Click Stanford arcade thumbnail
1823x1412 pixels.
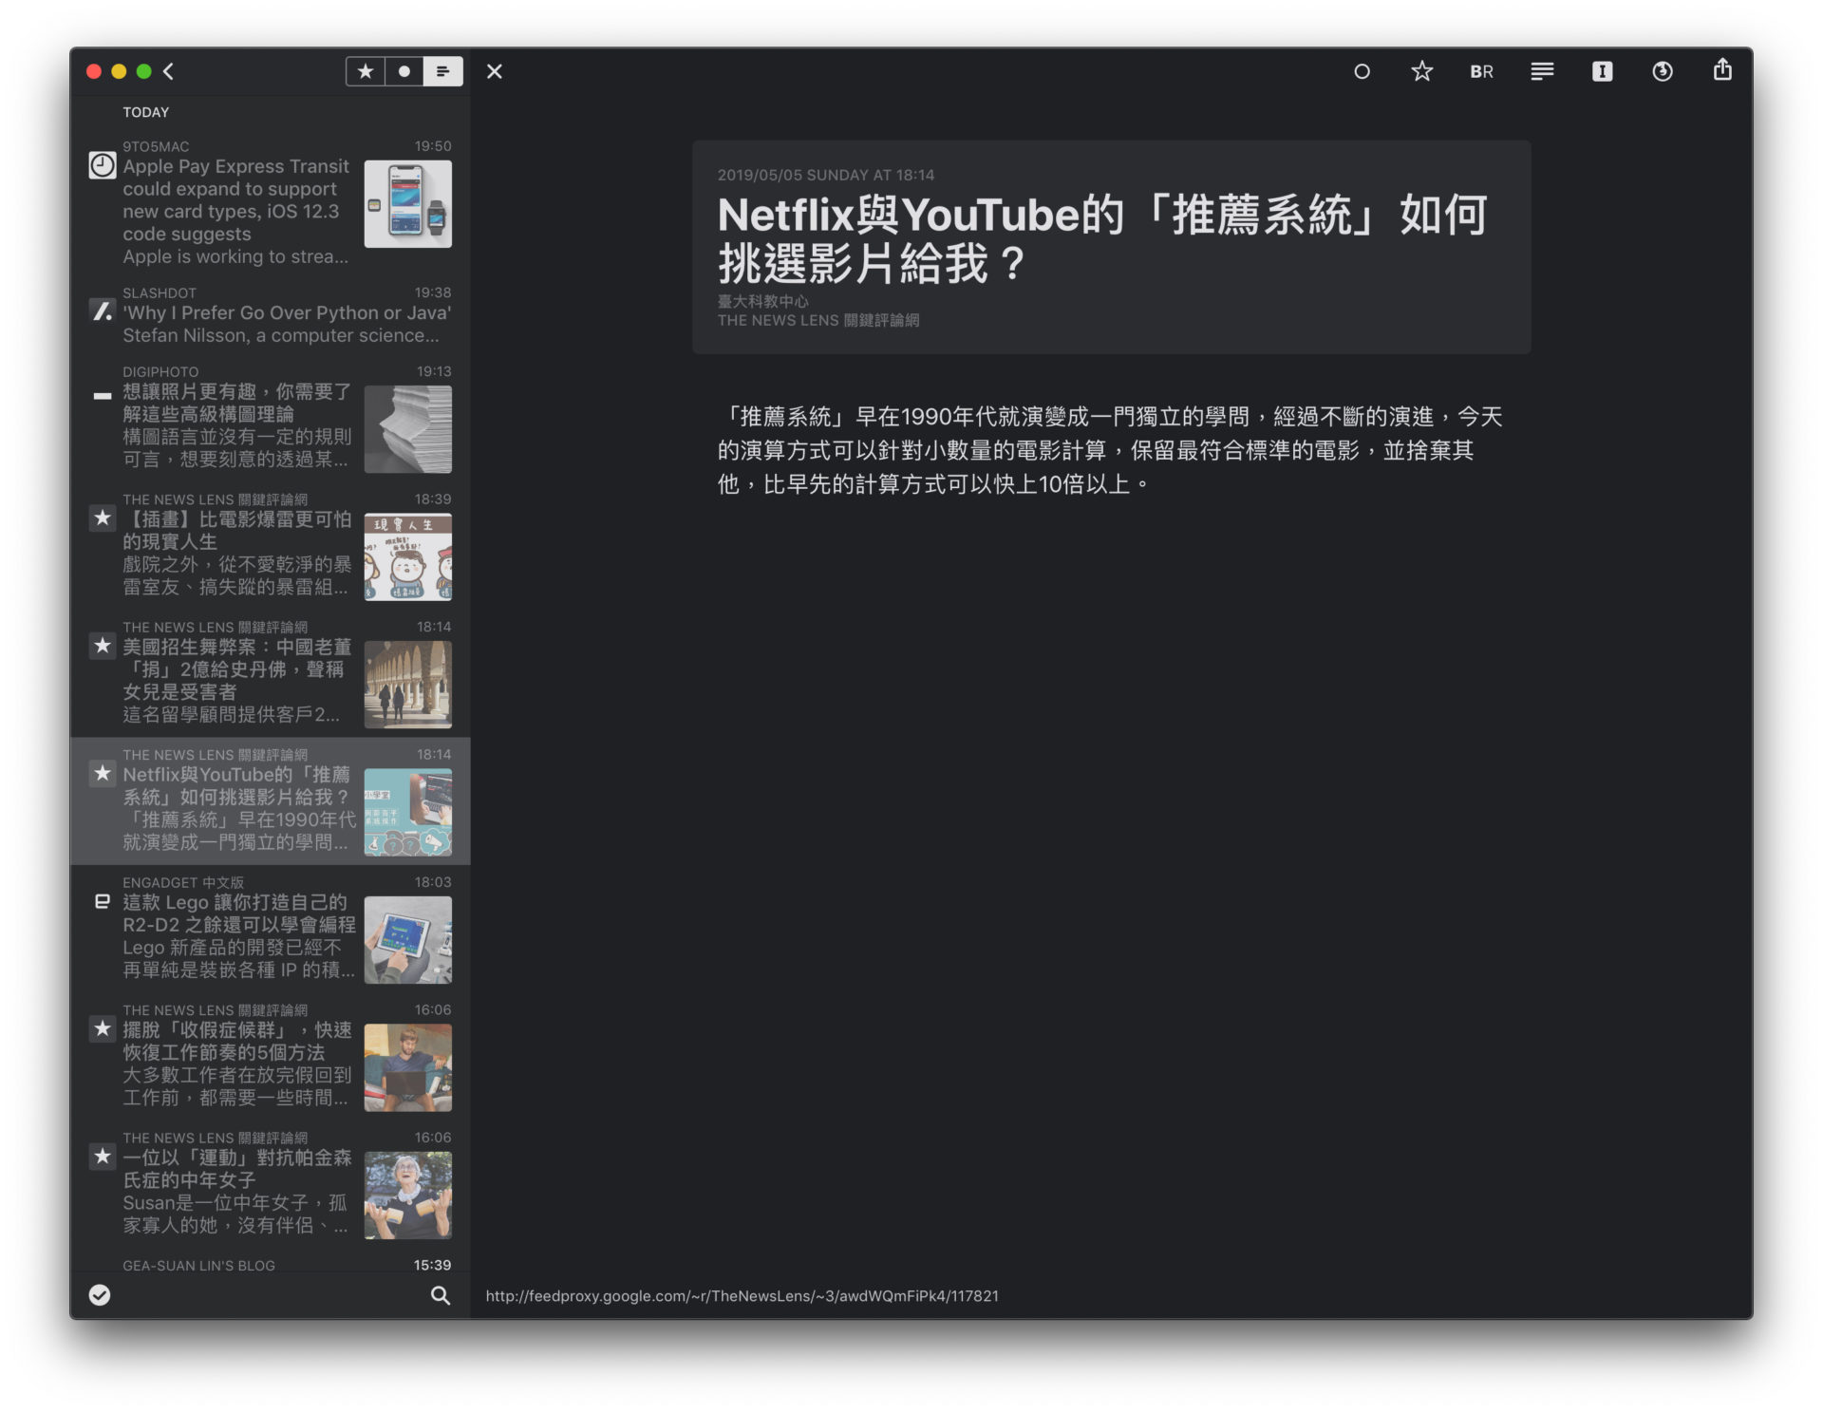[408, 685]
